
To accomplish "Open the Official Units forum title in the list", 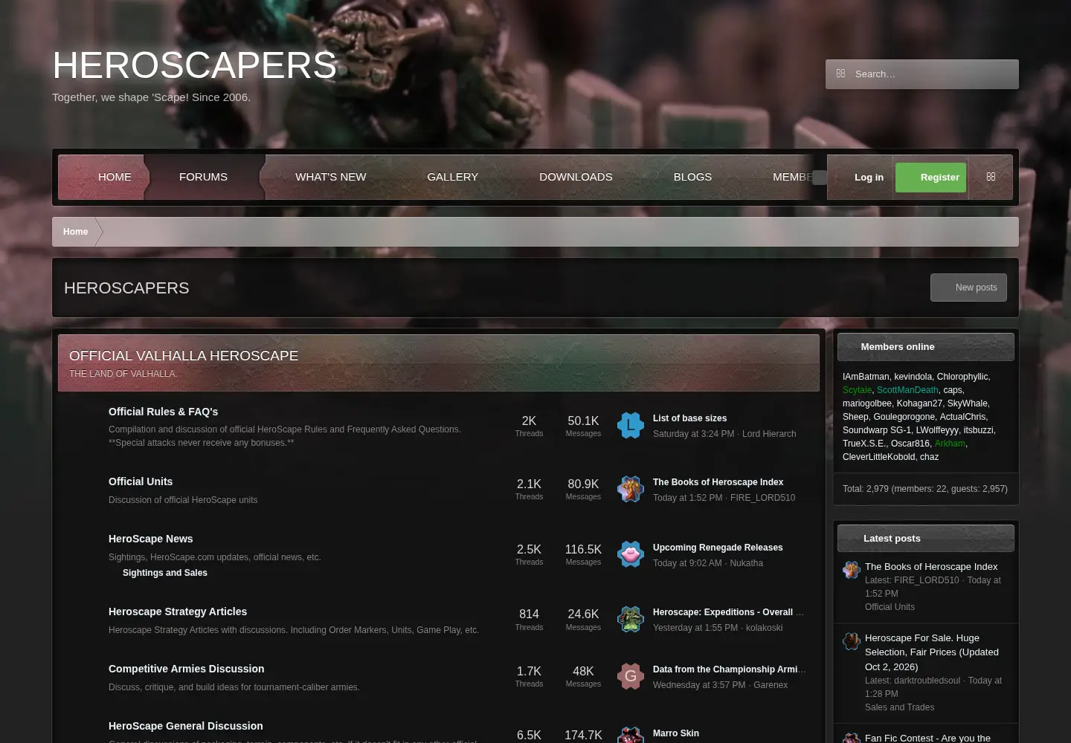I will [x=141, y=481].
